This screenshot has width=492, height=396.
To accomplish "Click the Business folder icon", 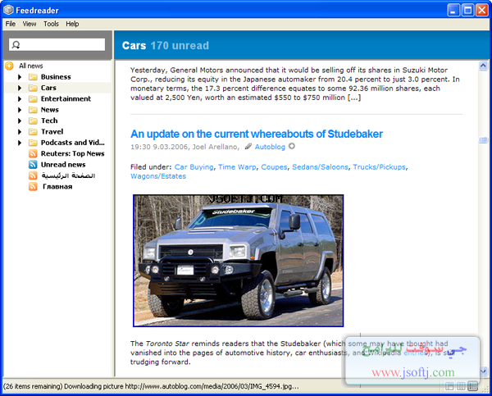I will pyautogui.click(x=33, y=77).
